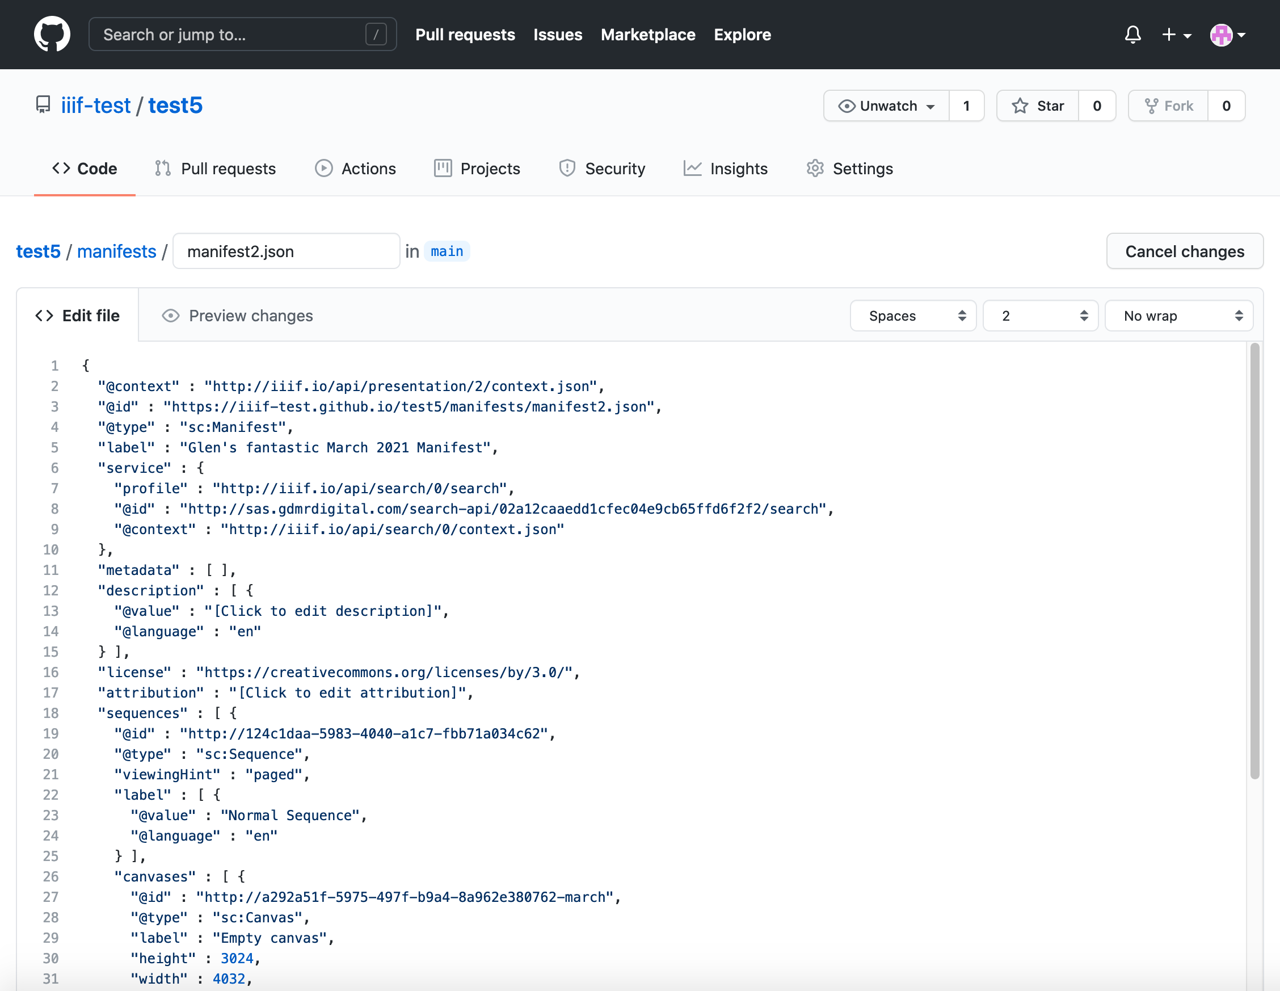
Task: Expand the Unwatch dropdown
Action: point(886,106)
